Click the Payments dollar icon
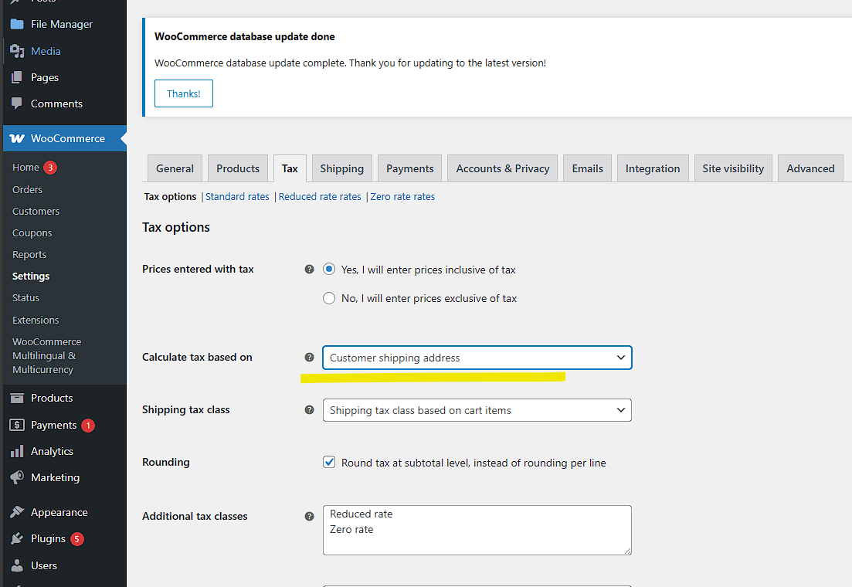The height and width of the screenshot is (587, 852). [17, 425]
